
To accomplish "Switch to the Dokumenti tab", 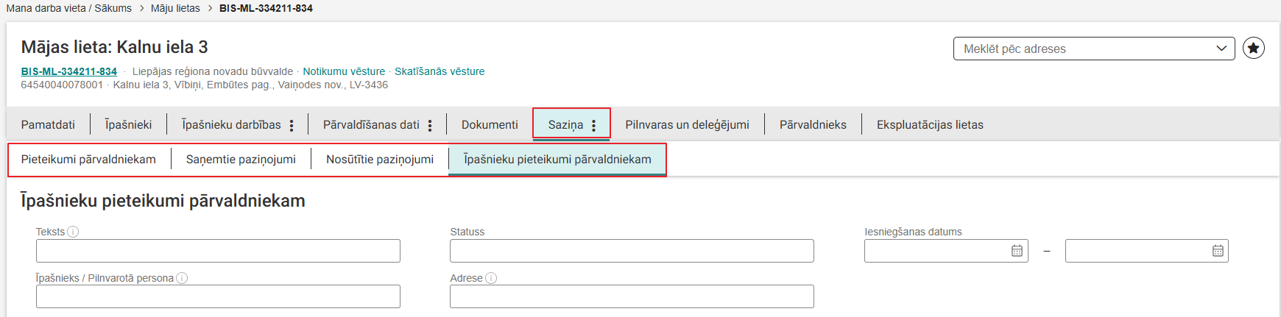I will pos(490,125).
